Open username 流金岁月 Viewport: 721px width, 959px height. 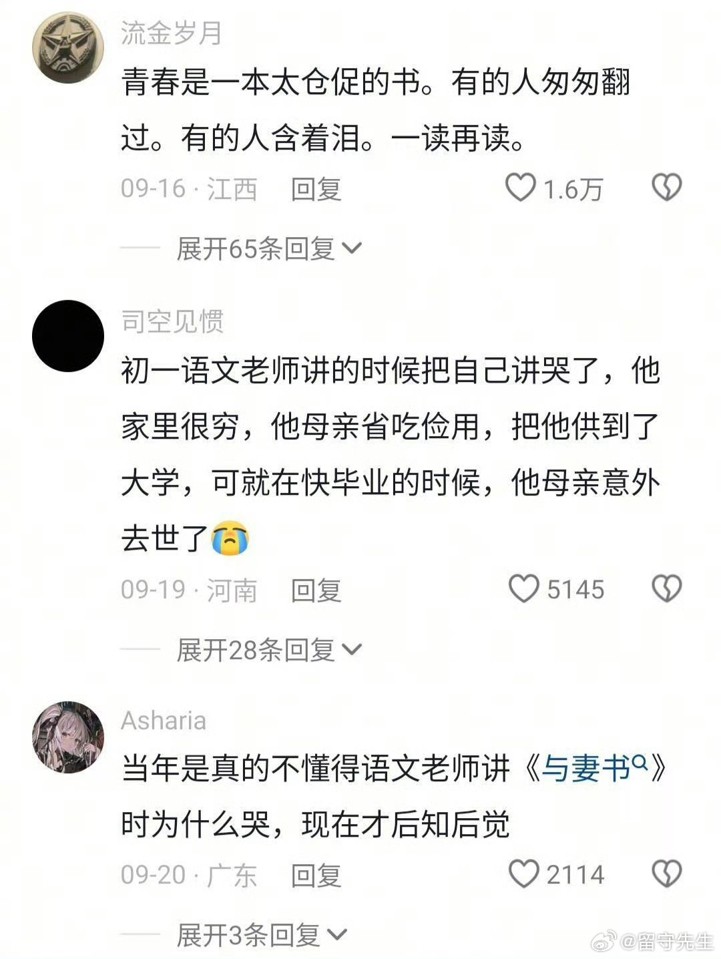pyautogui.click(x=172, y=33)
